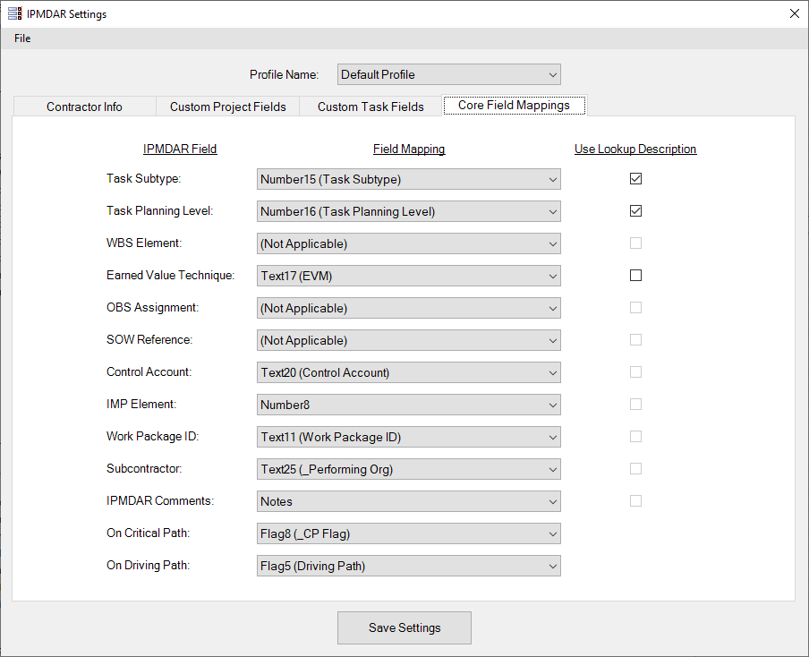
Task: Click the Save Settings button
Action: coord(404,627)
